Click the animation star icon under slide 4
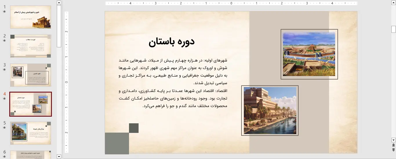This screenshot has width=396, height=159. pyautogui.click(x=4, y=99)
